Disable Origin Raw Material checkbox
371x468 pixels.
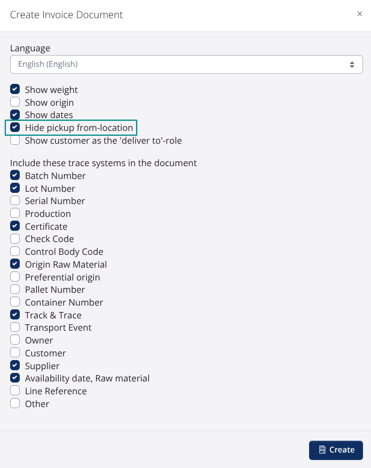tap(15, 264)
